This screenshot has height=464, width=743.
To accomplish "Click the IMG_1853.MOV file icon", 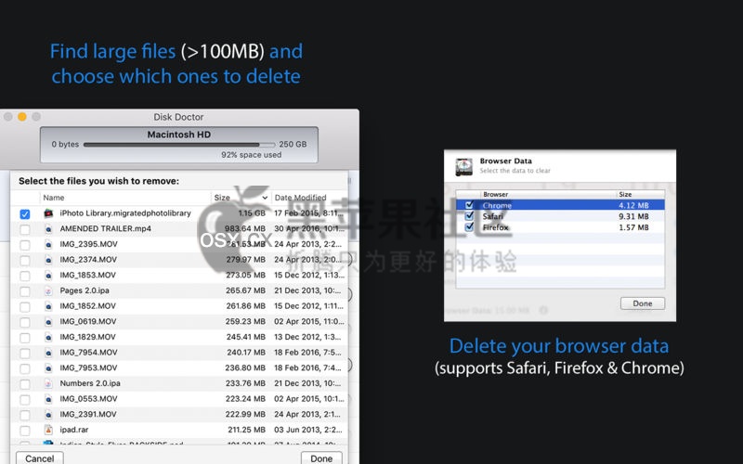I will pos(48,276).
